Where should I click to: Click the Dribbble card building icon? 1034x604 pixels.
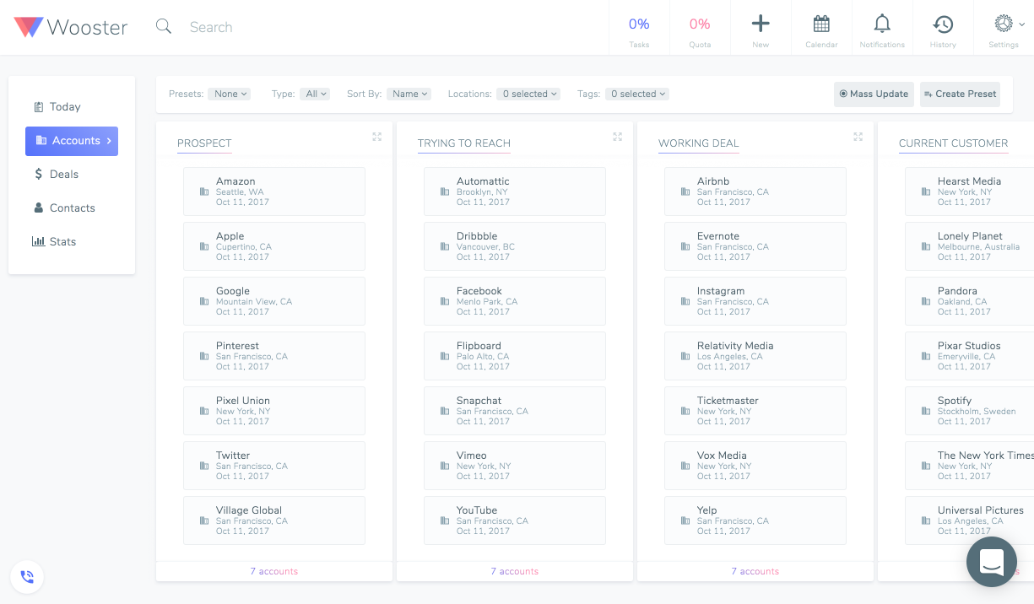444,246
